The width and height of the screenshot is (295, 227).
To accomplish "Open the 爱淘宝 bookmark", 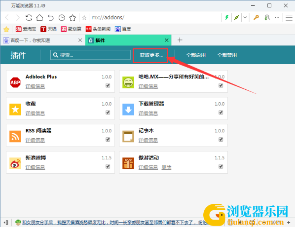I will (x=26, y=29).
